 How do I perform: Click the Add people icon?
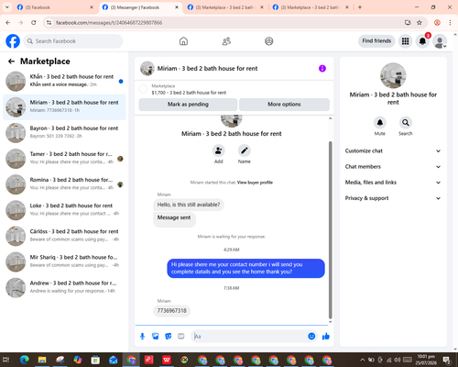pos(219,150)
